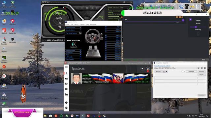The height and width of the screenshot is (118, 211).
Task: Open the T-shirt icon in top dock
Action: [x=187, y=7]
